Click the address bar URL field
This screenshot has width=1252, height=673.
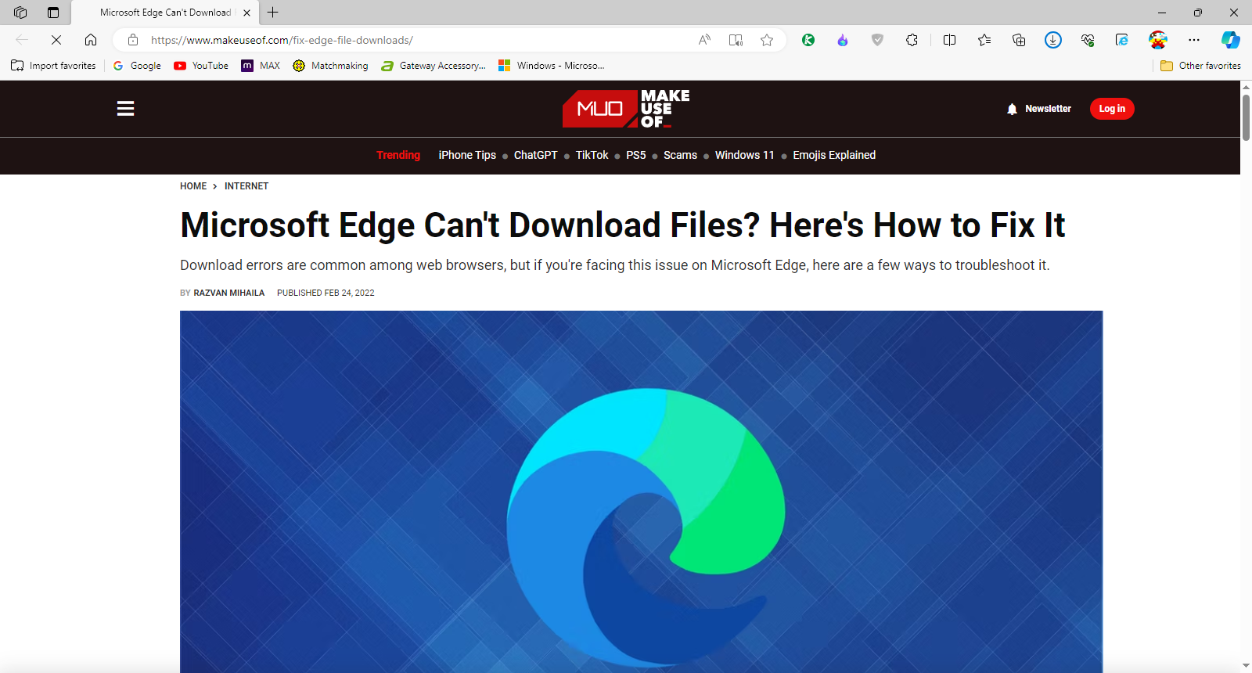(x=391, y=40)
